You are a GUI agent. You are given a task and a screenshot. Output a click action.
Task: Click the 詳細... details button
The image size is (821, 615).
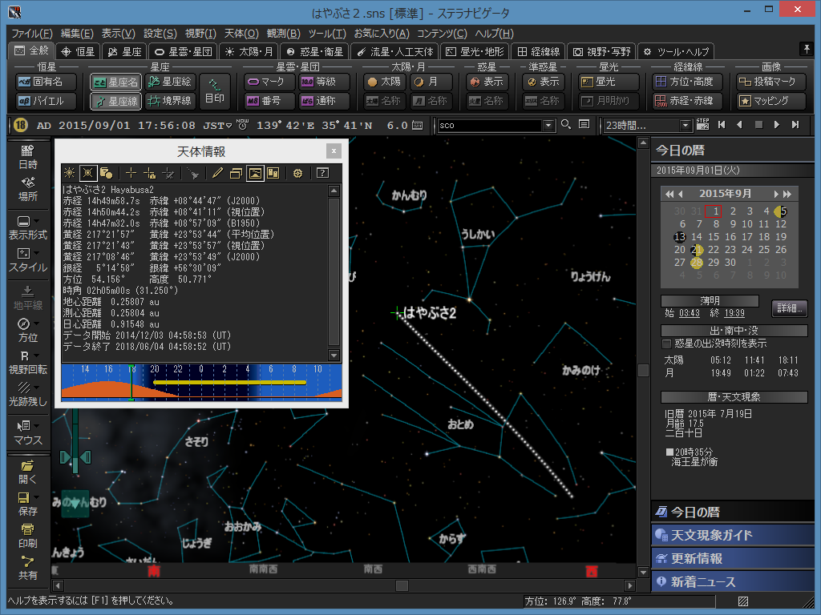click(x=789, y=308)
